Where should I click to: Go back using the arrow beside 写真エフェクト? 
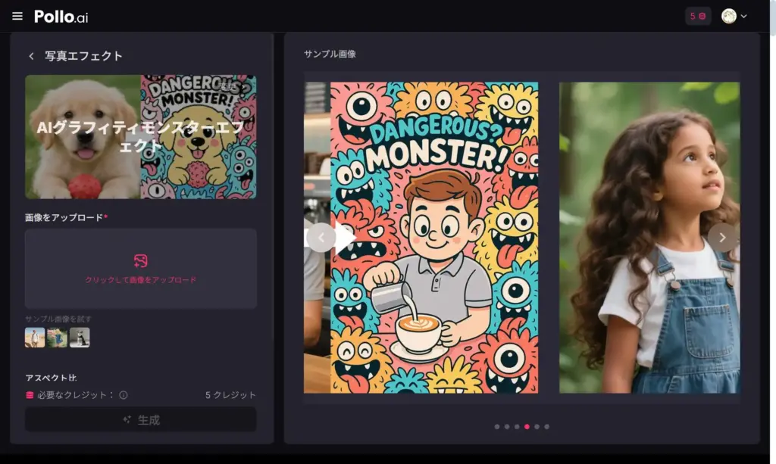pyautogui.click(x=31, y=56)
